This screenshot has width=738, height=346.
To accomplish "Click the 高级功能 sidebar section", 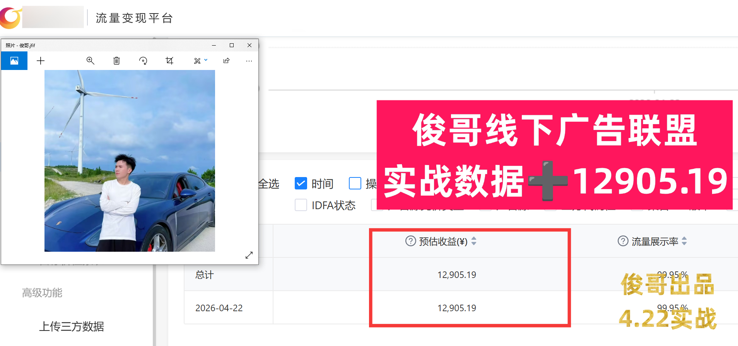I will click(x=42, y=293).
